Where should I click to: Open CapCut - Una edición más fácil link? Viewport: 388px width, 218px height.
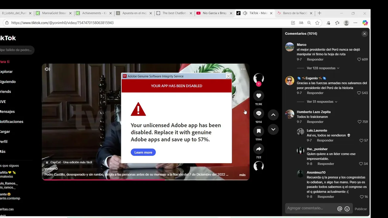click(x=69, y=162)
